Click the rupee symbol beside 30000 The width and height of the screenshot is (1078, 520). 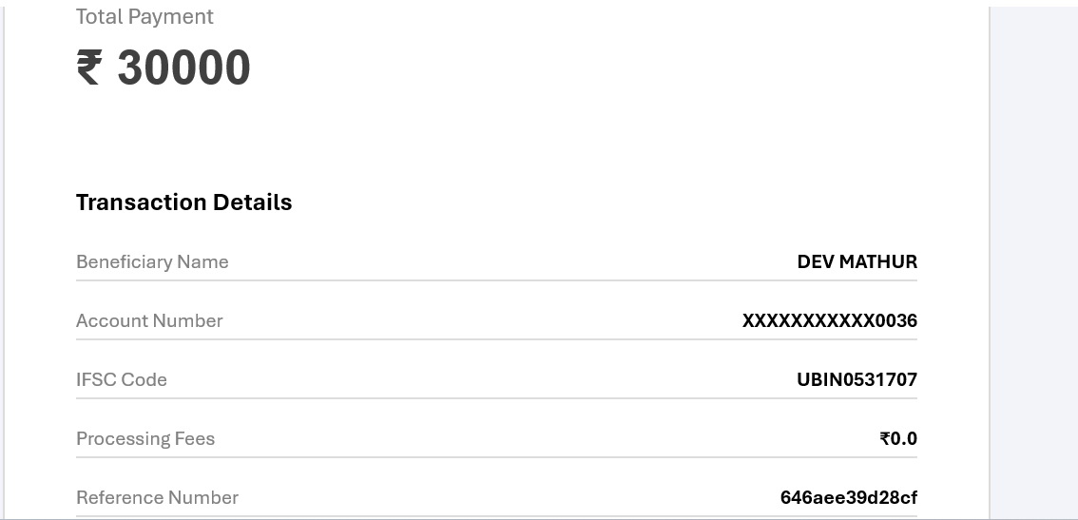point(88,68)
